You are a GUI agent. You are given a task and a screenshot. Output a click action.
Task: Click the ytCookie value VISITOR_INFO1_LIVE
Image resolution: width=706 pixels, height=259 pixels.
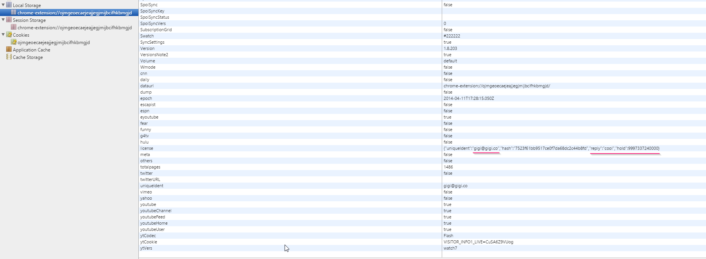(478, 242)
